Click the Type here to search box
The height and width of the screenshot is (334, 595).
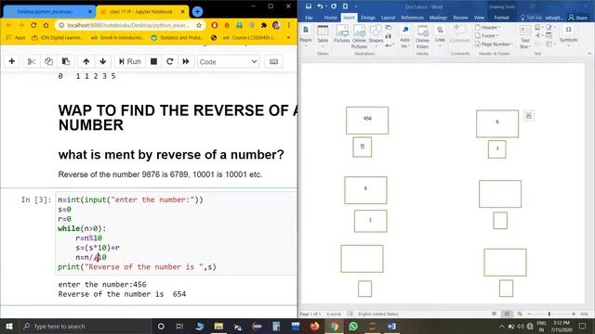tap(85, 326)
